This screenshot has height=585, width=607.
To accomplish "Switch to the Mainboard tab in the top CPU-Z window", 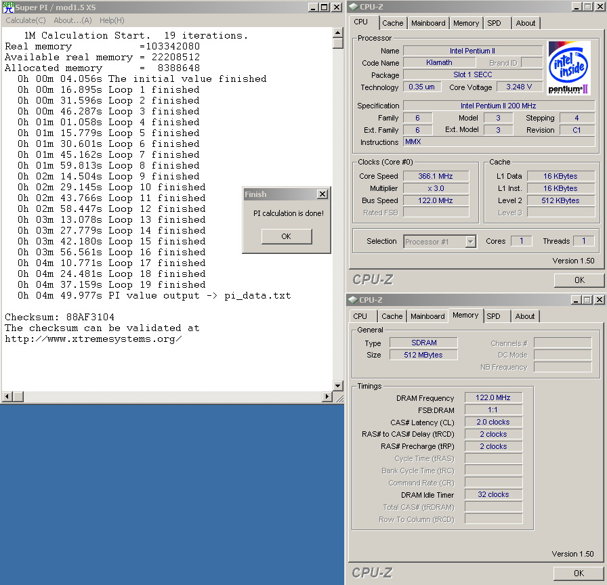I will (428, 23).
